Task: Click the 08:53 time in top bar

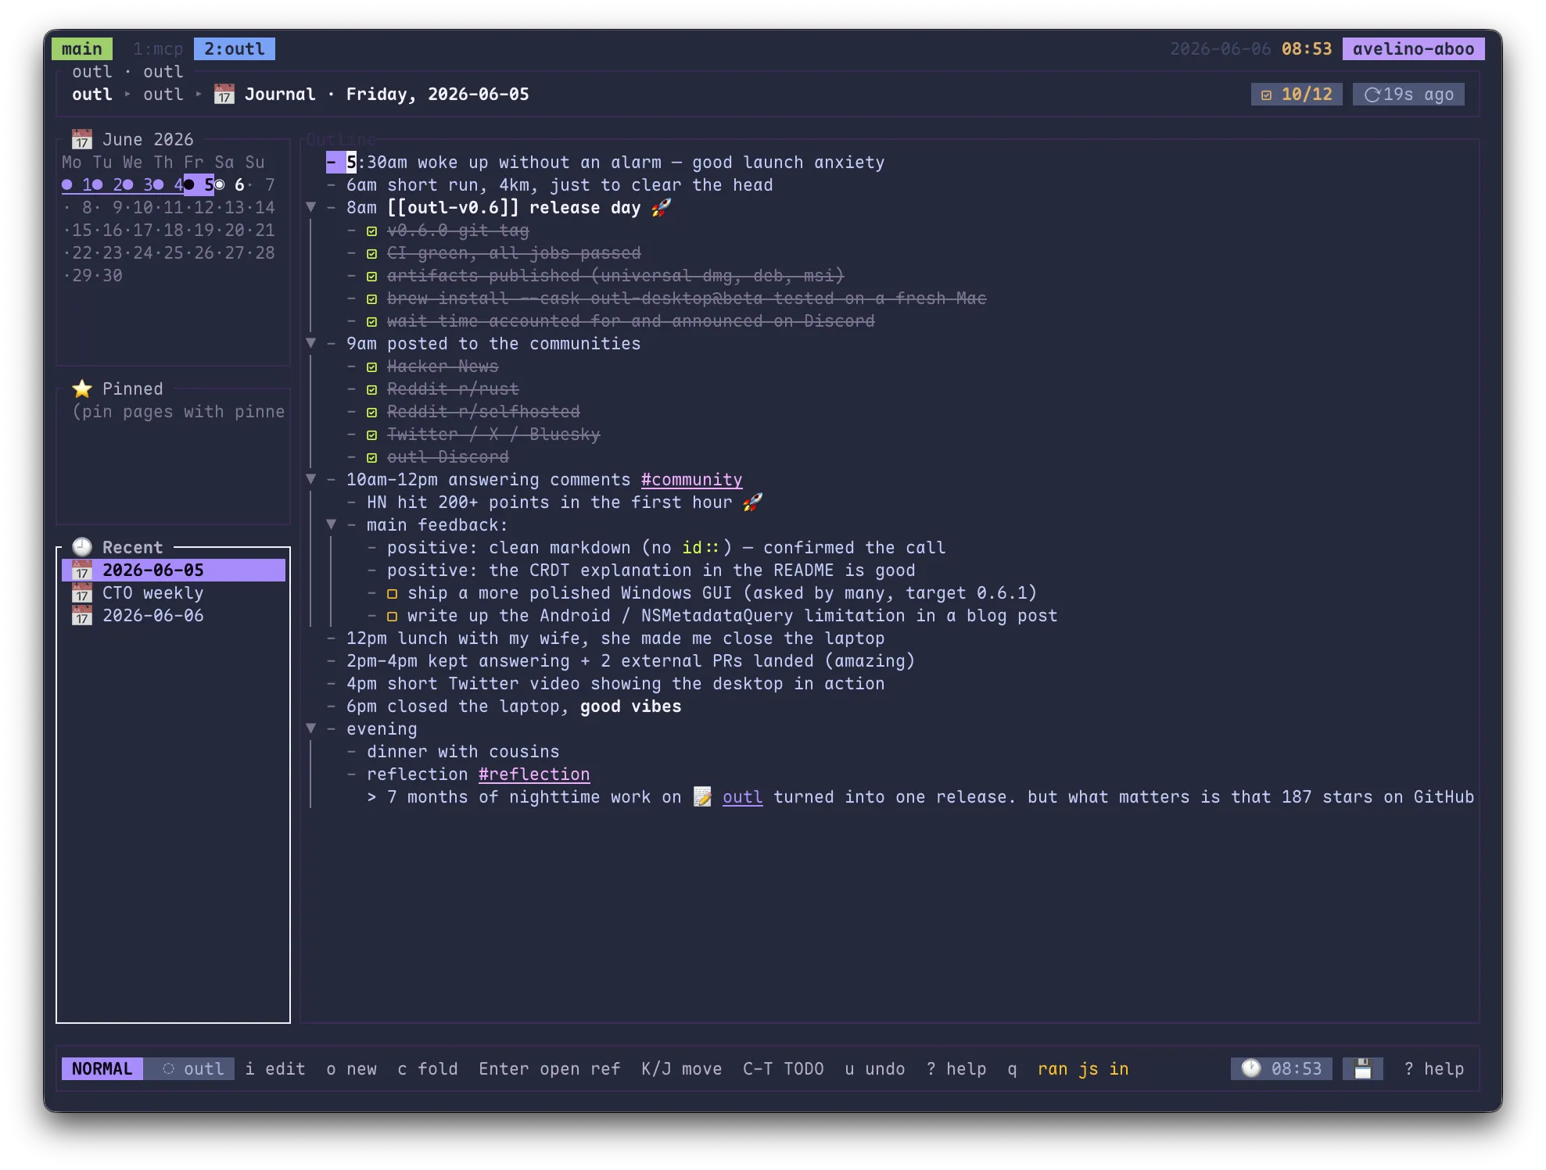Action: [1307, 49]
